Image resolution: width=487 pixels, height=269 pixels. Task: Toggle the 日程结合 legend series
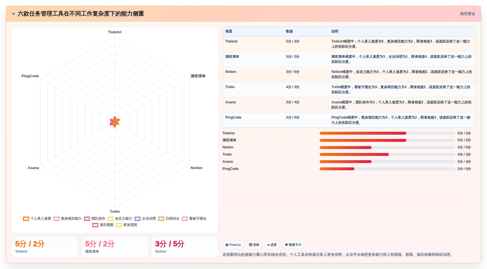(x=169, y=218)
